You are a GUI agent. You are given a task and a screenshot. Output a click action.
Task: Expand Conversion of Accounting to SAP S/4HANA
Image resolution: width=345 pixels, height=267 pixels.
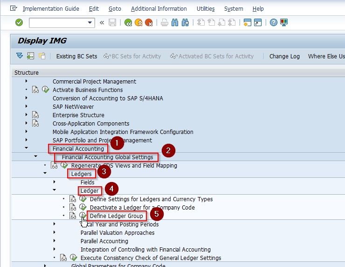click(x=27, y=98)
